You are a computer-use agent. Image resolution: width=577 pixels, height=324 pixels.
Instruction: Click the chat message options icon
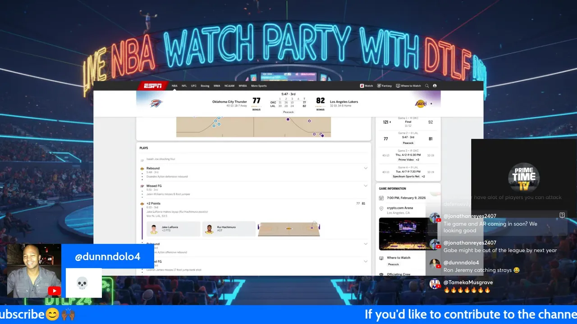tap(562, 216)
